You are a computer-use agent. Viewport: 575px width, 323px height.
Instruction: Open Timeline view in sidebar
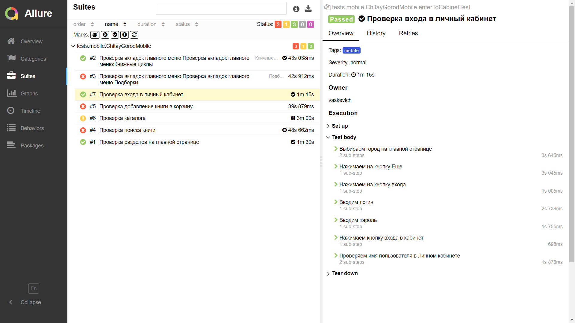coord(30,111)
